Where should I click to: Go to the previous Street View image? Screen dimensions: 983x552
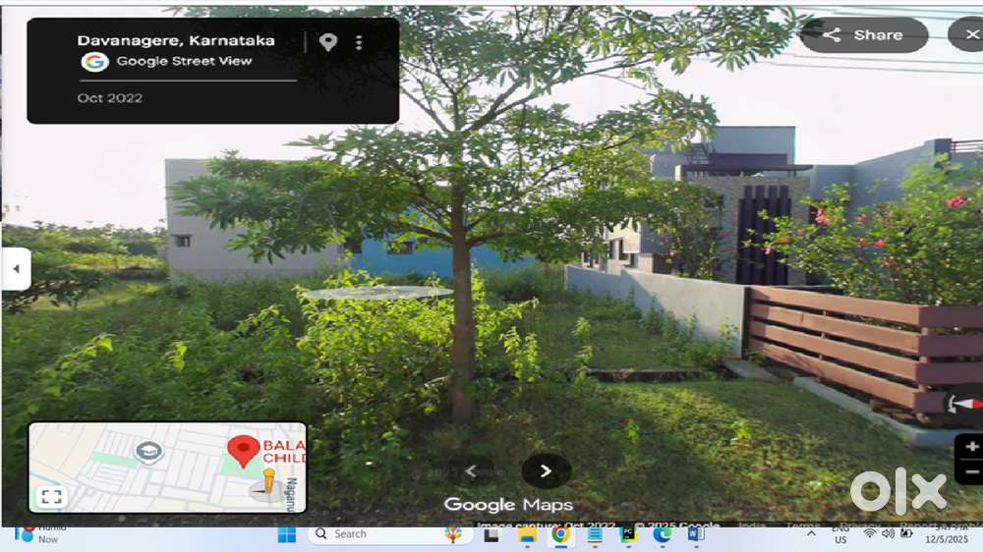pyautogui.click(x=471, y=470)
